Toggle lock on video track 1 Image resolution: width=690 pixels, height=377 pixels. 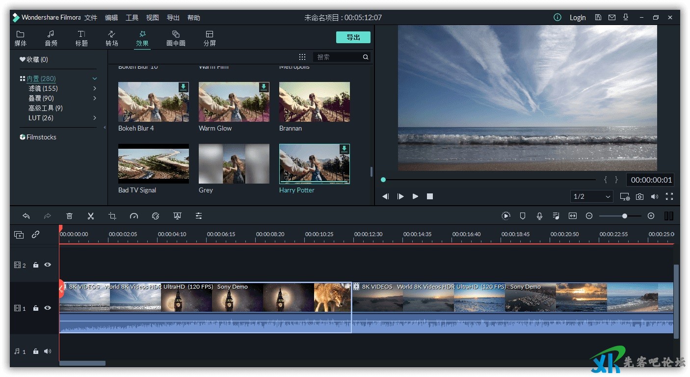[x=36, y=308]
